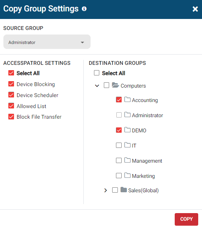Uncheck the Block File Transfer setting

[11, 117]
